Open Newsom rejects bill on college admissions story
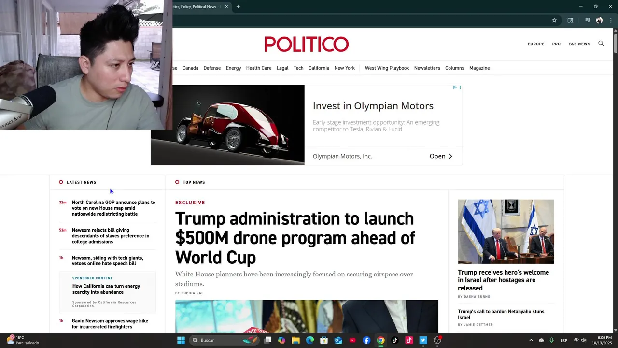 pyautogui.click(x=111, y=236)
